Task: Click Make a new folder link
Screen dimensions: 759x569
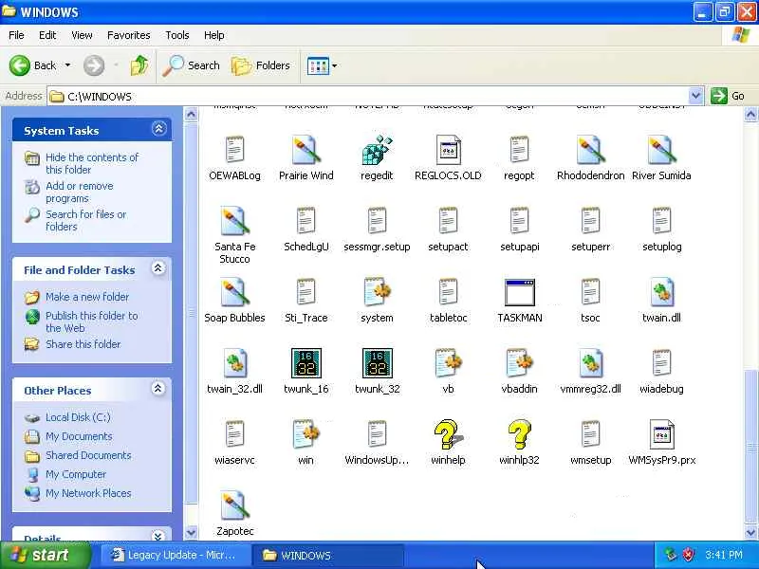Action: 87,297
